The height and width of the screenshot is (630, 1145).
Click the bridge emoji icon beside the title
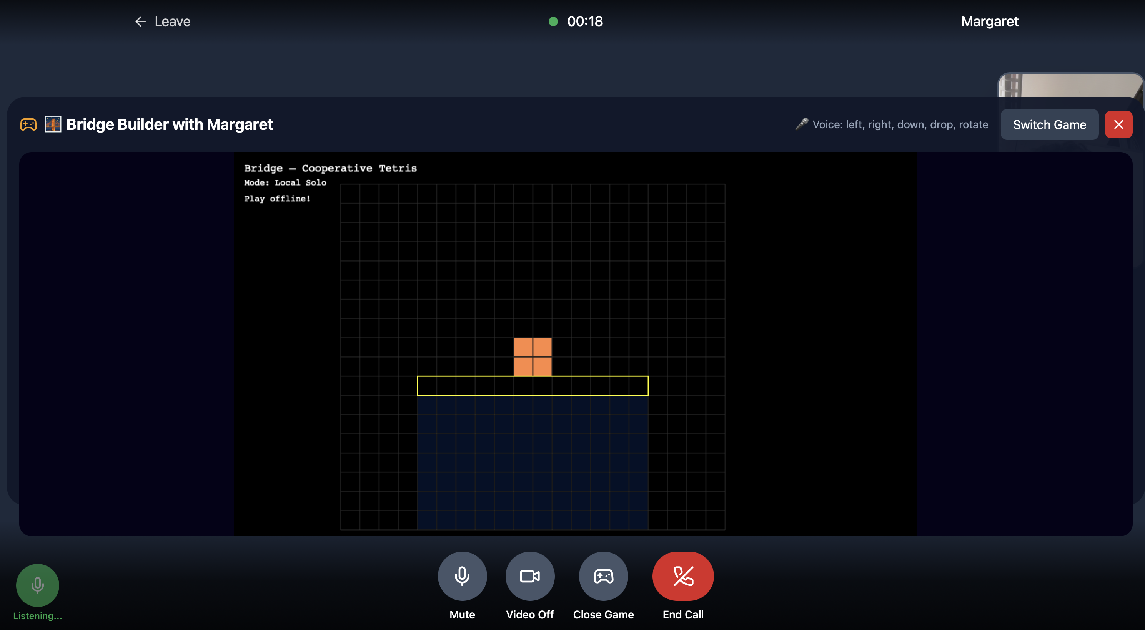click(53, 124)
